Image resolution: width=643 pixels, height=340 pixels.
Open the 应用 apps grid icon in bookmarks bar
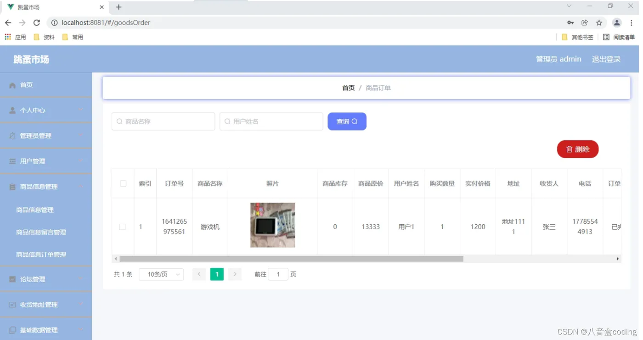pyautogui.click(x=8, y=37)
